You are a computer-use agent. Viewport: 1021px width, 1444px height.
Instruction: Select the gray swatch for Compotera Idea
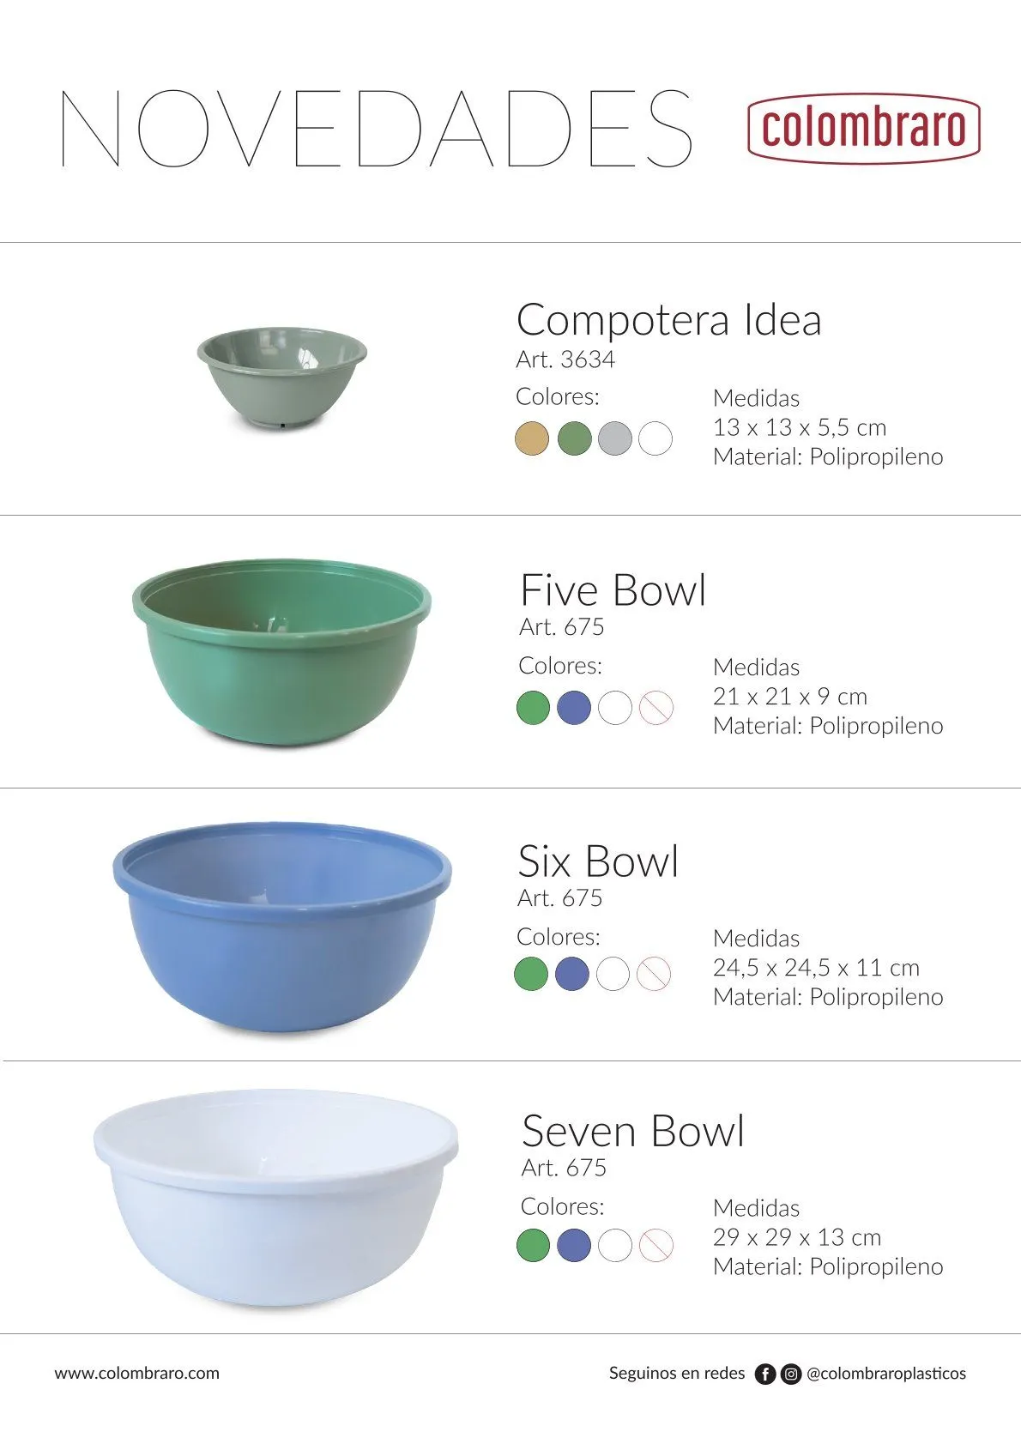point(615,438)
